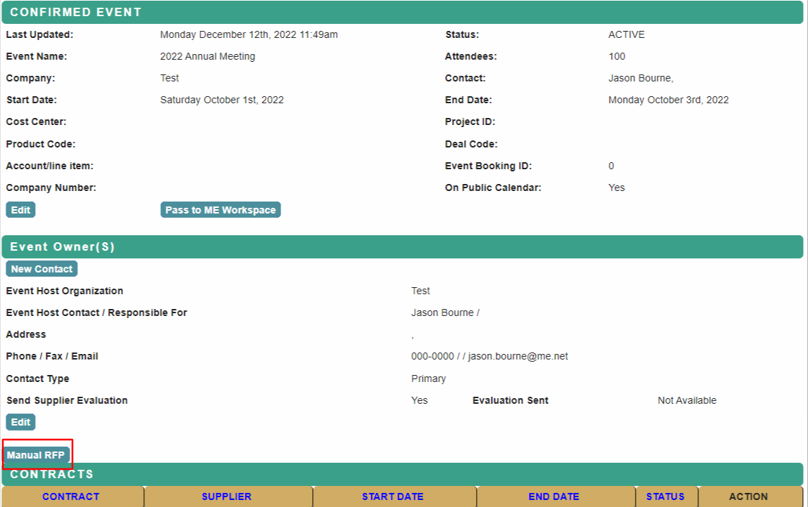Image resolution: width=808 pixels, height=507 pixels.
Task: Click the ACTION column header
Action: pyautogui.click(x=748, y=496)
